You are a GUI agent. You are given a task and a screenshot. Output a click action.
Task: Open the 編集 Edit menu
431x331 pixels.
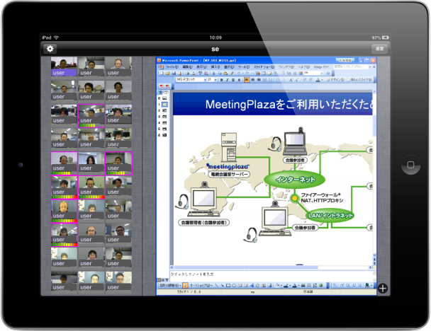tap(187, 67)
